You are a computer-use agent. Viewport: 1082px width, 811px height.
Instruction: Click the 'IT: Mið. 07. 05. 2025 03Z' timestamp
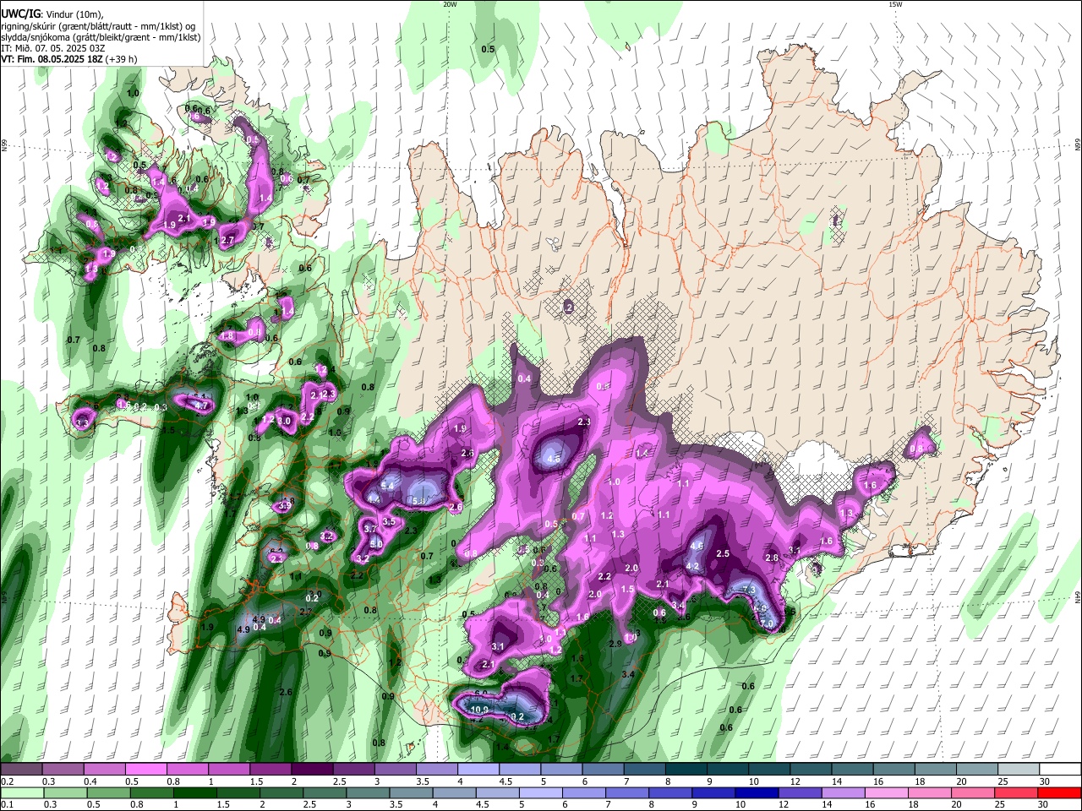[53, 48]
